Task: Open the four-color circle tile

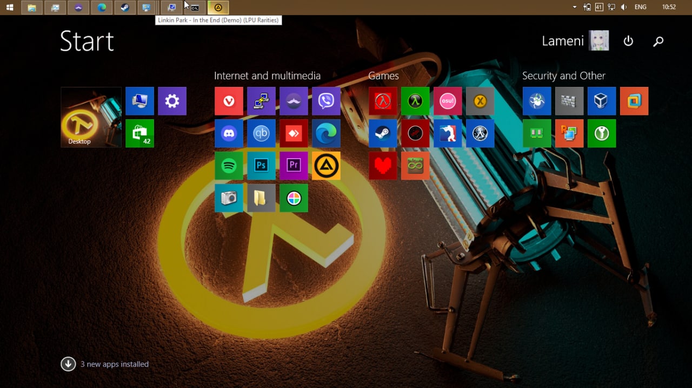Action: pos(294,198)
